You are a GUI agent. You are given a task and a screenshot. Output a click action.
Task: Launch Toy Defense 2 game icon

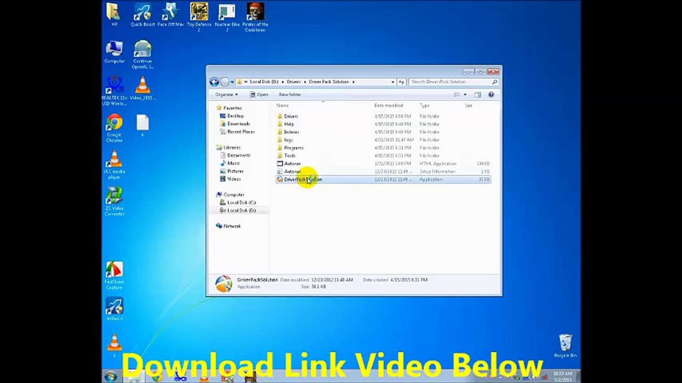click(x=199, y=17)
